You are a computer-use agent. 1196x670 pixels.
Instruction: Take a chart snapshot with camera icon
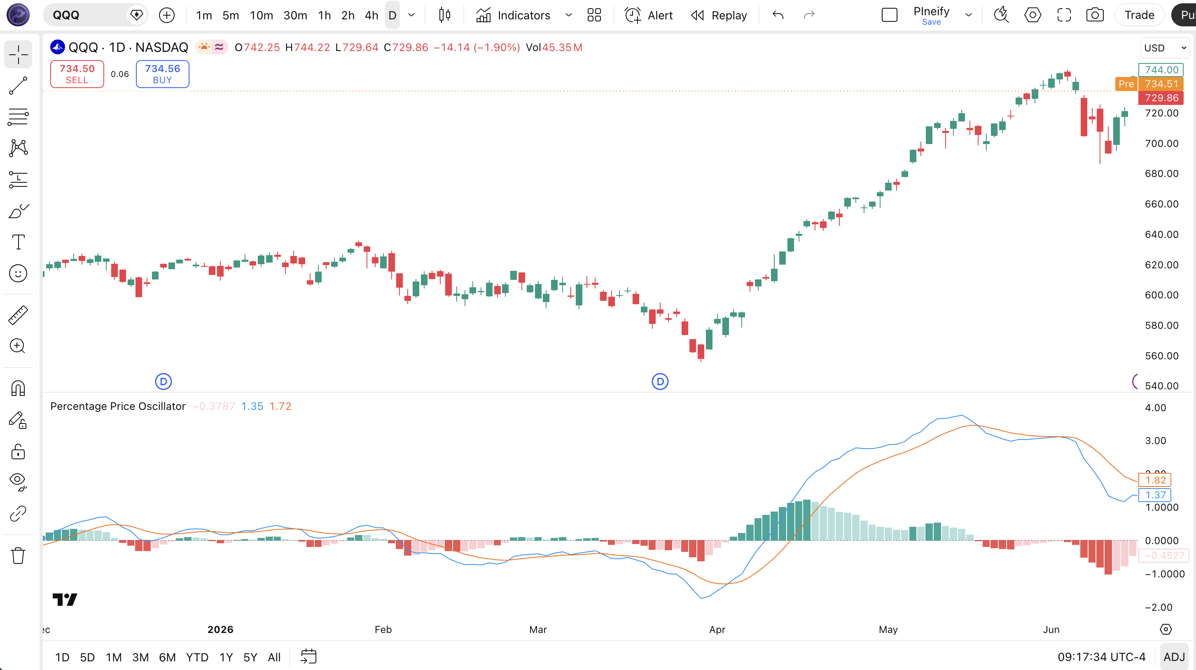1095,15
